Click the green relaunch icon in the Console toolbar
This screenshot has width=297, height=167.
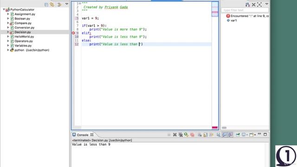[x=186, y=135]
